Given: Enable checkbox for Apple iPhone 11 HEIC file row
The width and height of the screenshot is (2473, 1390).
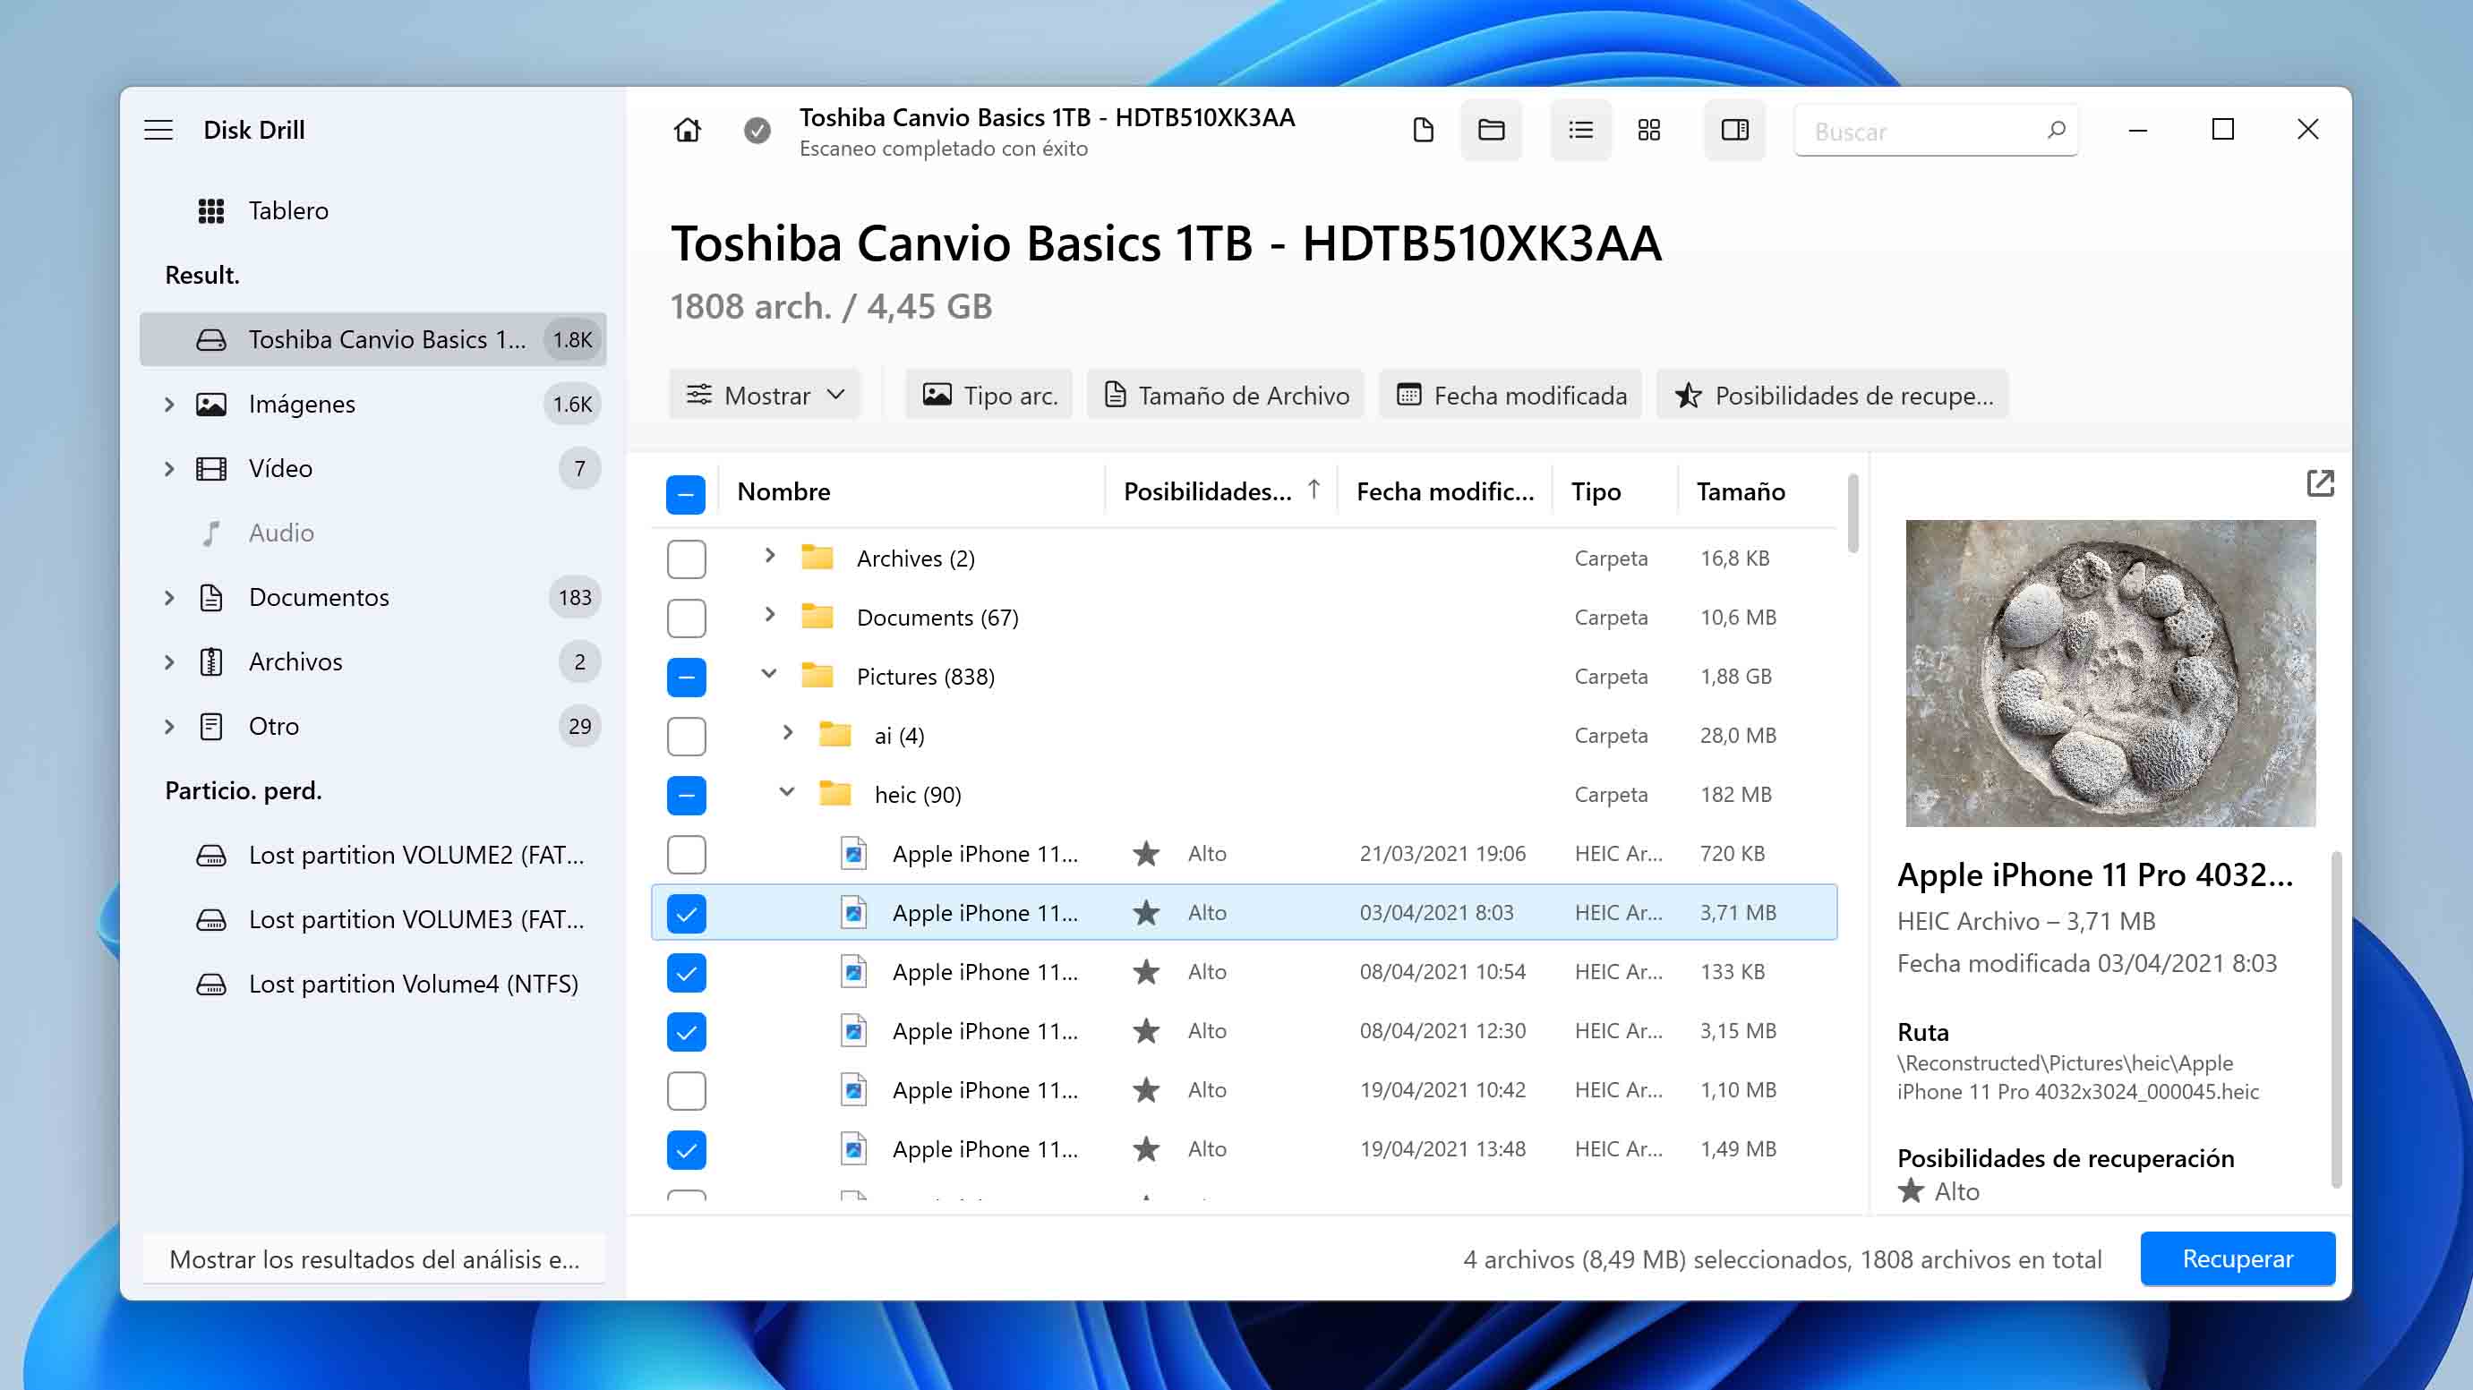Looking at the screenshot, I should tap(686, 852).
